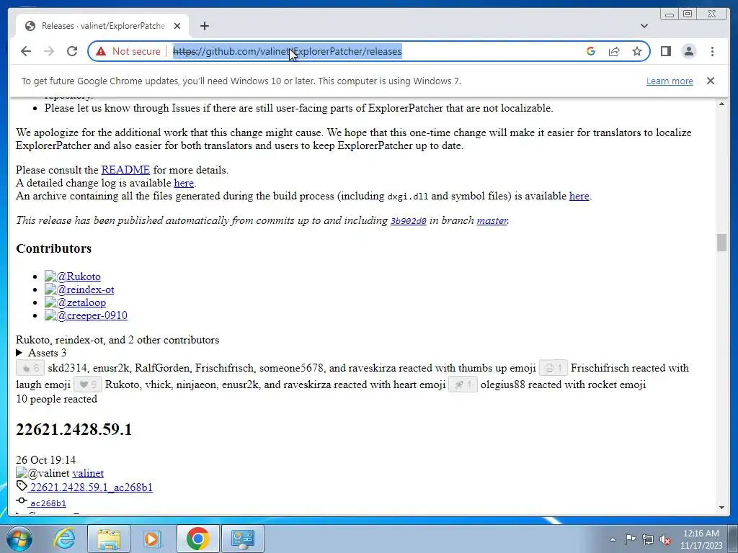Viewport: 738px width, 553px height.
Task: Open the Chrome profile menu
Action: 688,51
